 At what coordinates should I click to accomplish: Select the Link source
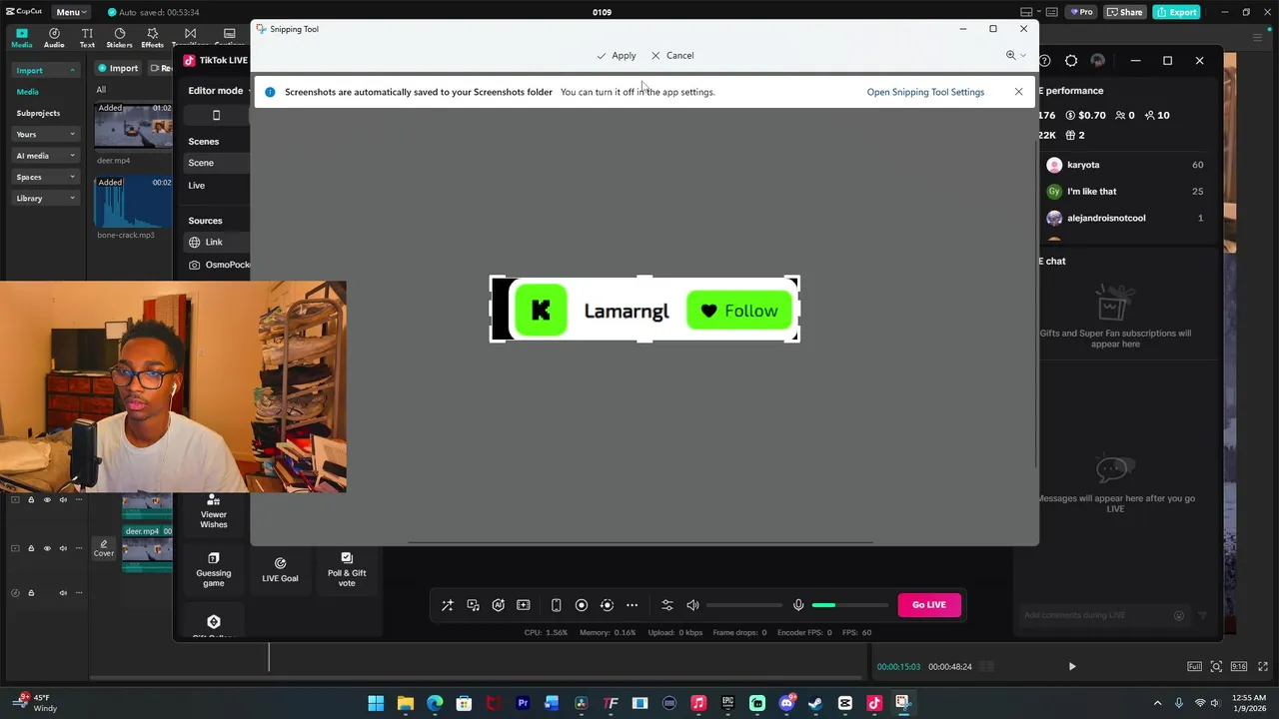pos(215,242)
